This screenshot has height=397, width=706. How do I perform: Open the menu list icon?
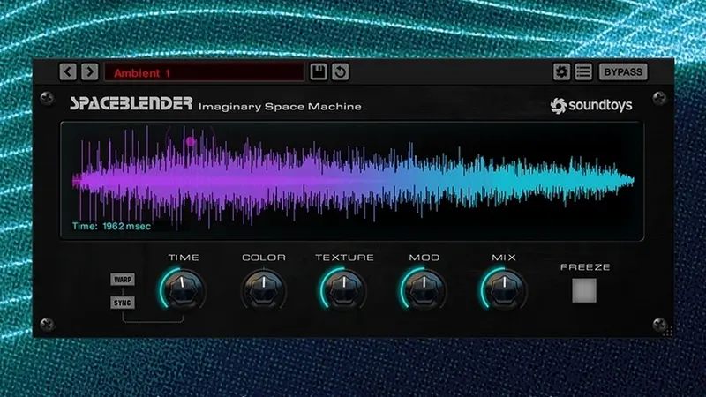(x=583, y=71)
